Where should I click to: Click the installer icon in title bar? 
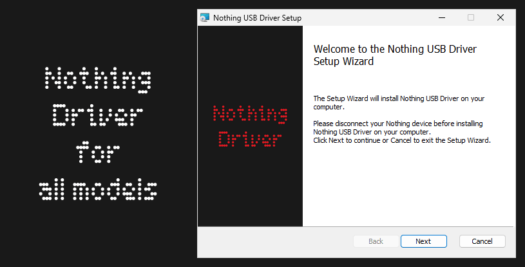pyautogui.click(x=205, y=18)
